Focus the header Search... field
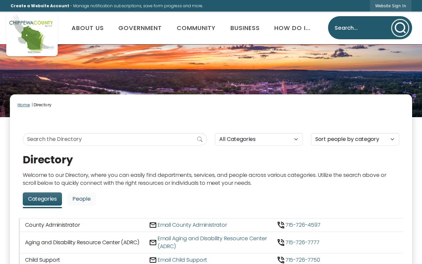The width and height of the screenshot is (422, 264). point(361,28)
